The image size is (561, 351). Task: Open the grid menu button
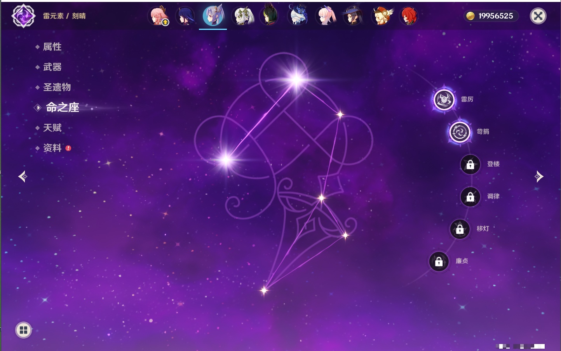click(x=23, y=330)
